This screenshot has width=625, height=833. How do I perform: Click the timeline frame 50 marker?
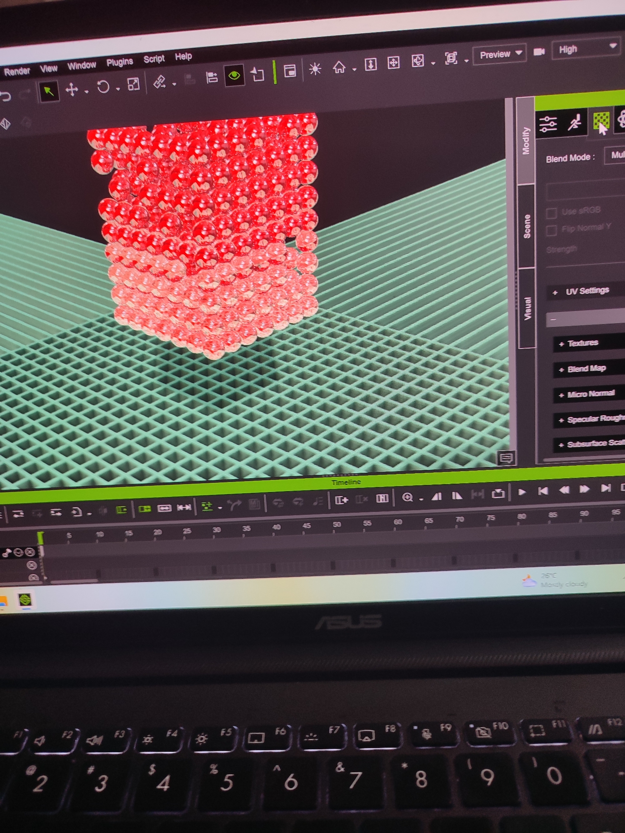[x=337, y=525]
